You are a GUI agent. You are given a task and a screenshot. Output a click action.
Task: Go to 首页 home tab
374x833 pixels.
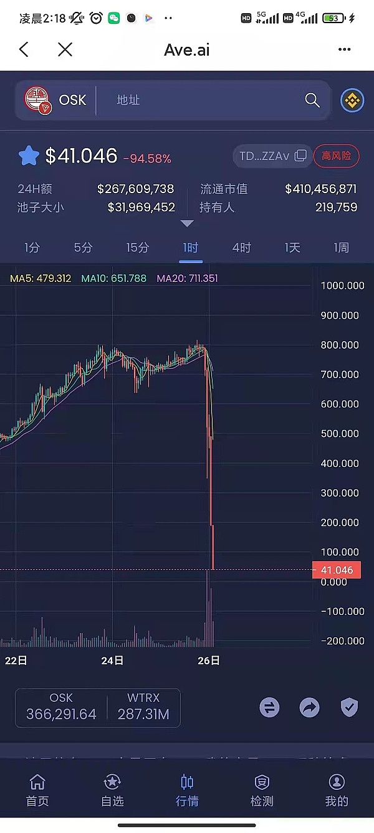point(37,790)
